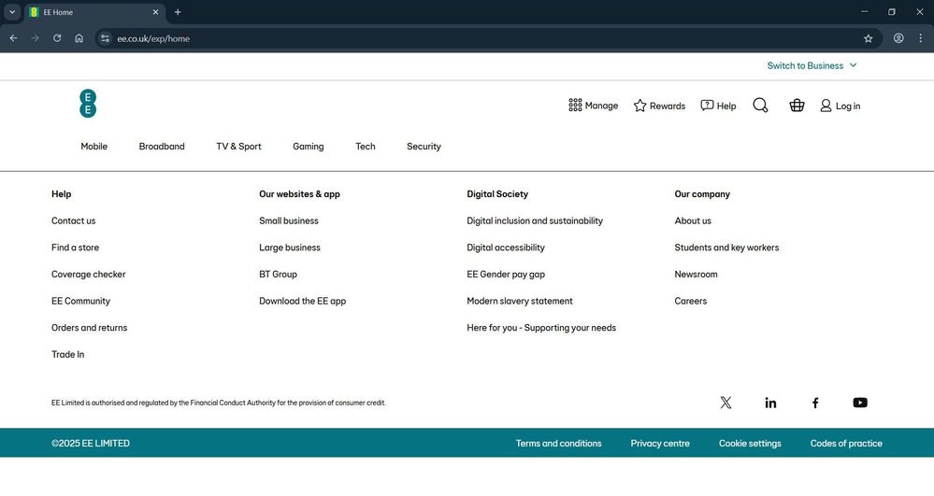Go back with browser back arrow

point(13,38)
